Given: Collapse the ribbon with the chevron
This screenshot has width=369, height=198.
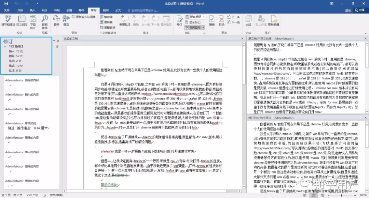Looking at the screenshot, I should [x=366, y=33].
